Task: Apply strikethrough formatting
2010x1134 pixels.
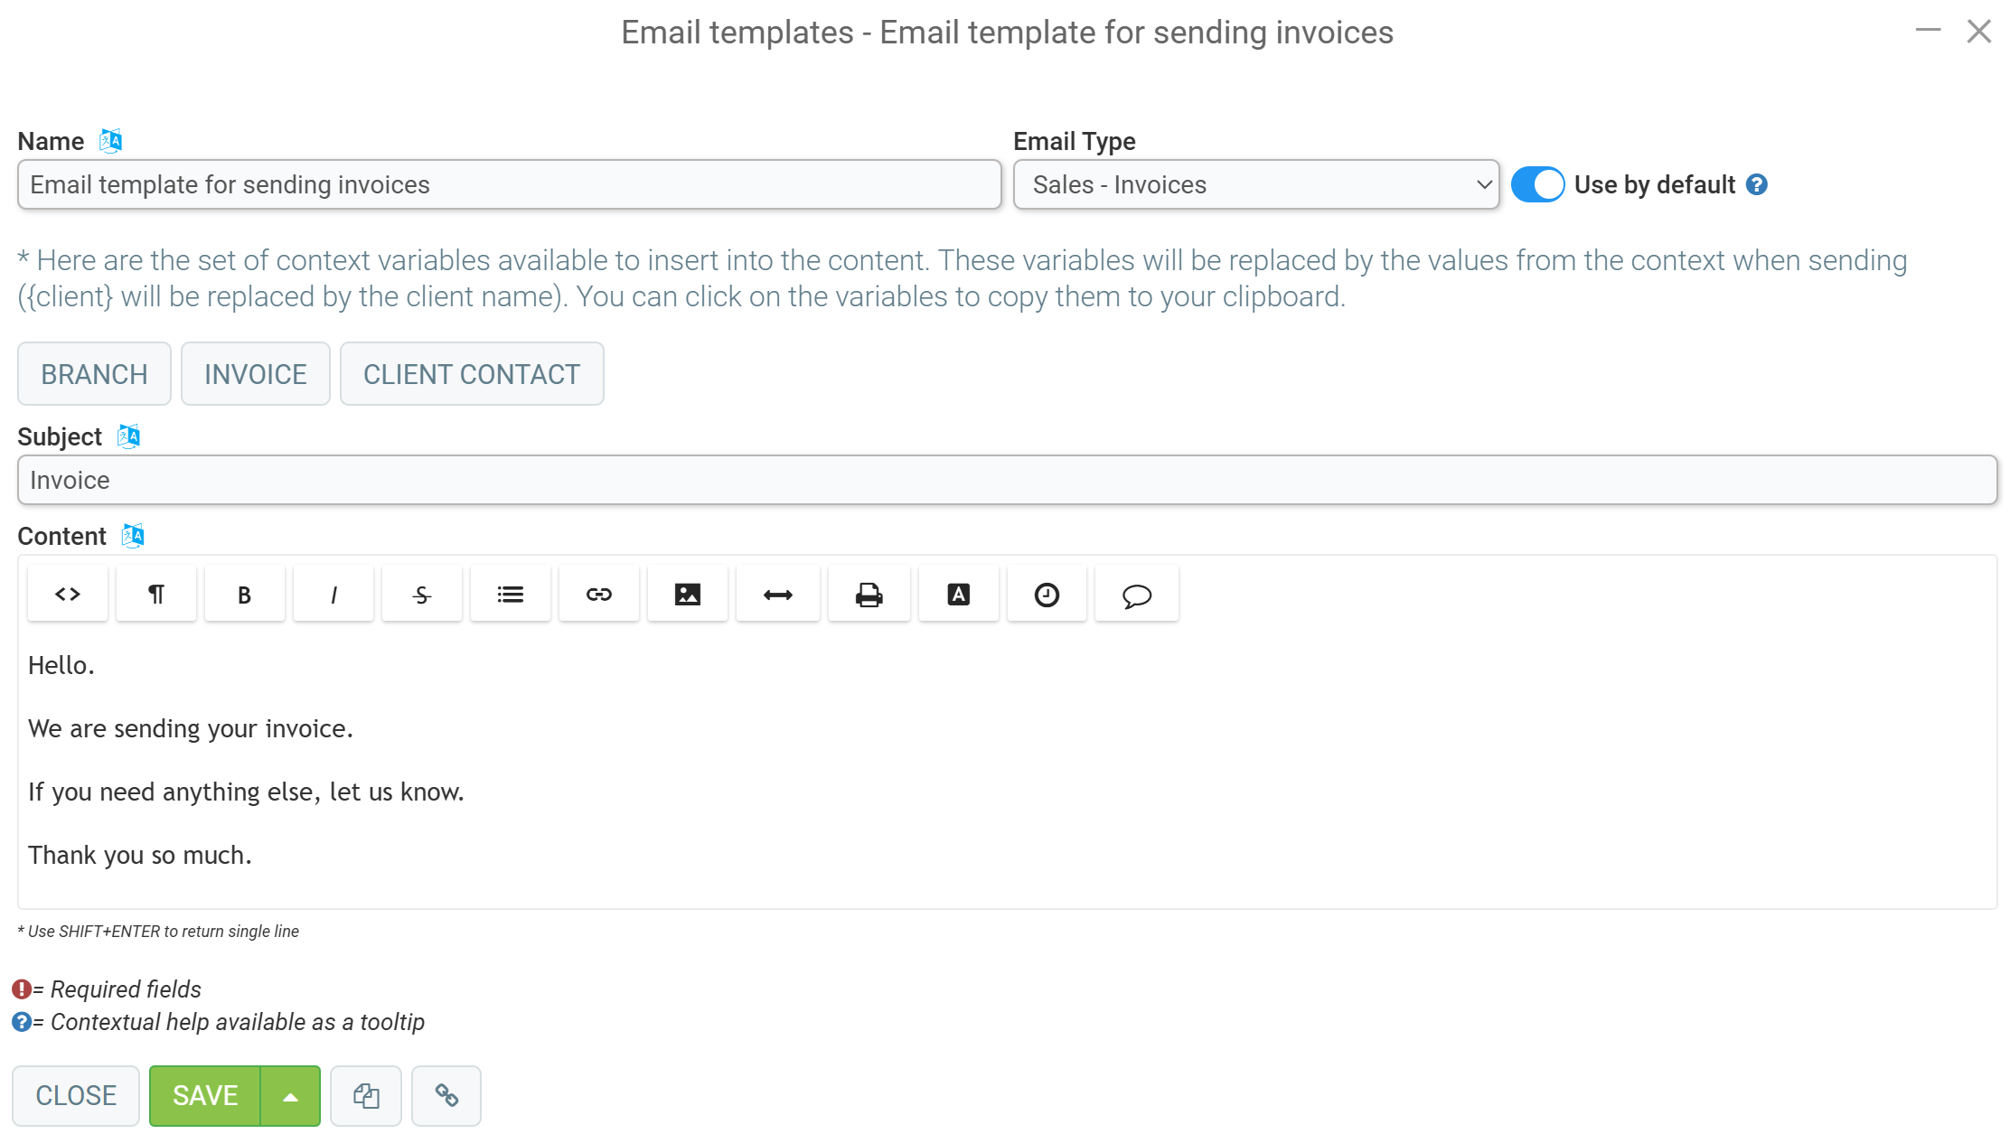Action: pos(422,595)
